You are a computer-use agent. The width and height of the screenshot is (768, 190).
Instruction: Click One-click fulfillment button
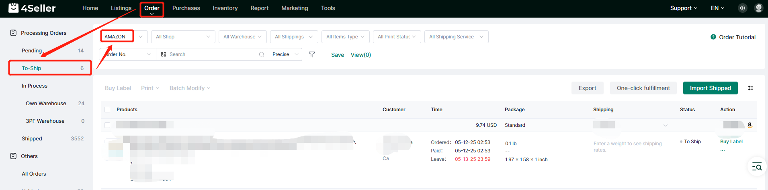coord(643,88)
